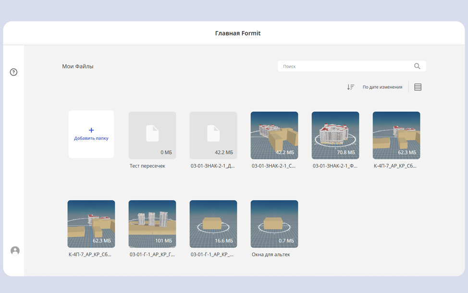This screenshot has height=293, width=468.
Task: Open the help question mark icon
Action: click(x=14, y=72)
